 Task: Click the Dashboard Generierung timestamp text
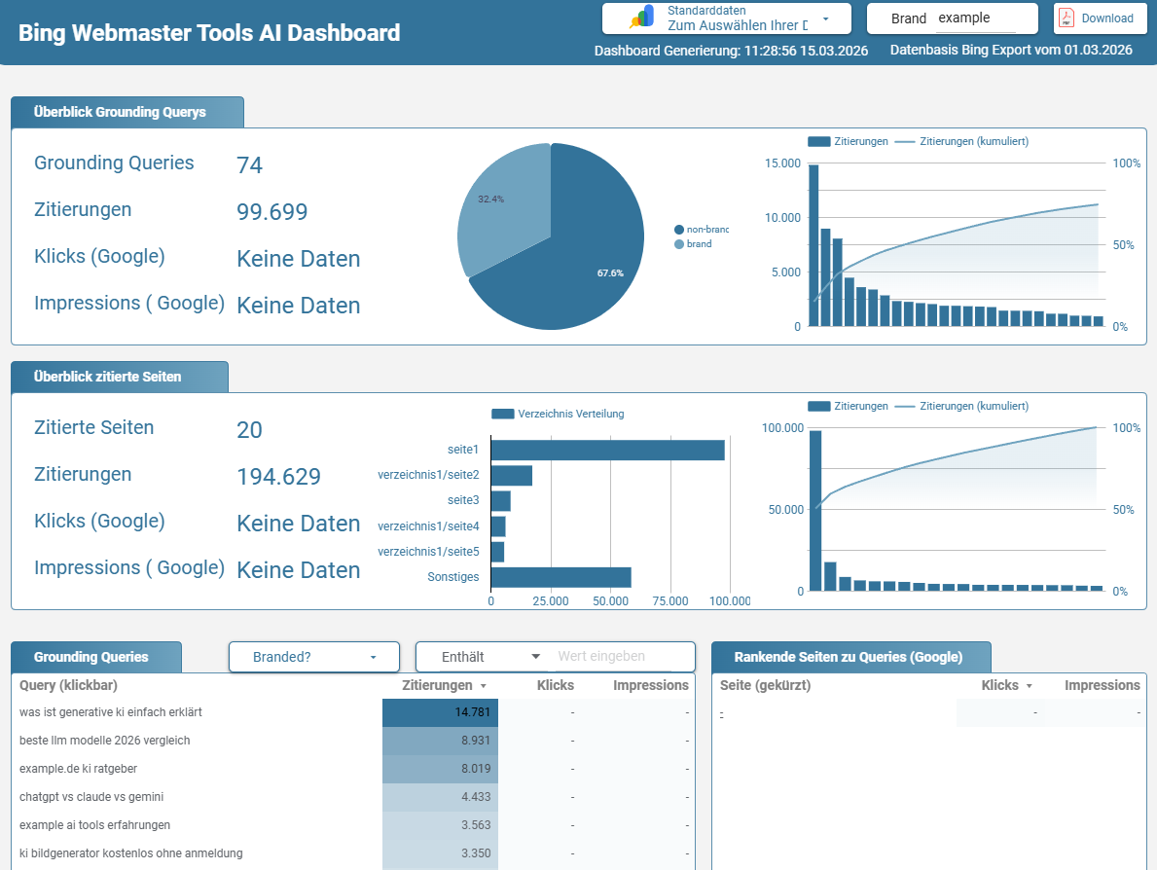coord(731,51)
